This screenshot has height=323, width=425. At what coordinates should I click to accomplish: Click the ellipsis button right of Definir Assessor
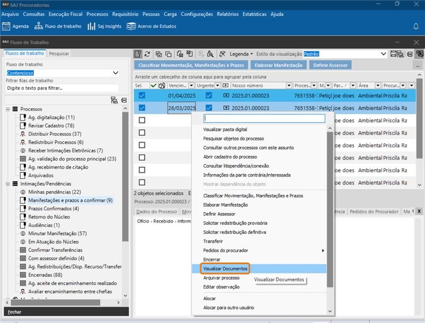(x=418, y=65)
